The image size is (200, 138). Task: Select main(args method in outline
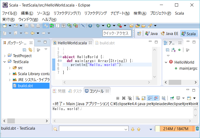point(186,68)
